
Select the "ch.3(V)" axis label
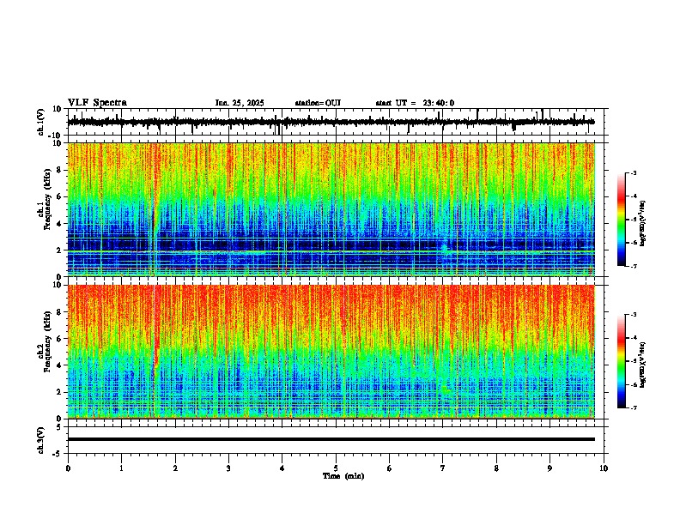[x=41, y=440]
